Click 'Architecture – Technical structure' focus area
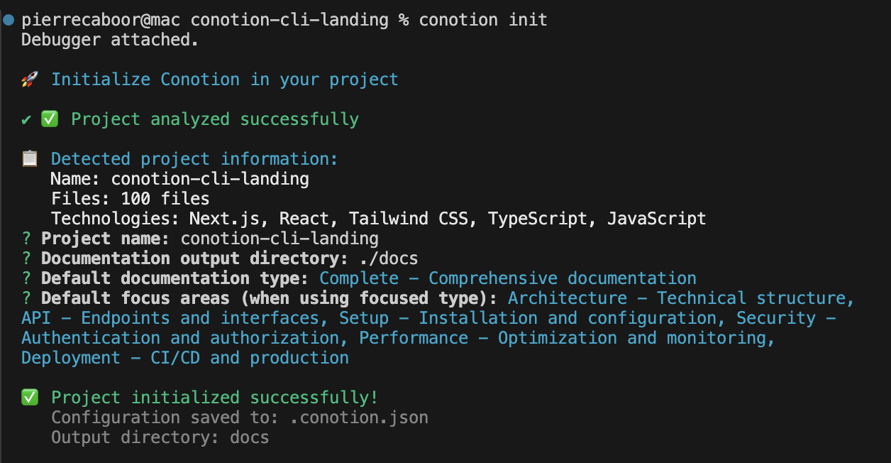The height and width of the screenshot is (463, 891). point(680,298)
